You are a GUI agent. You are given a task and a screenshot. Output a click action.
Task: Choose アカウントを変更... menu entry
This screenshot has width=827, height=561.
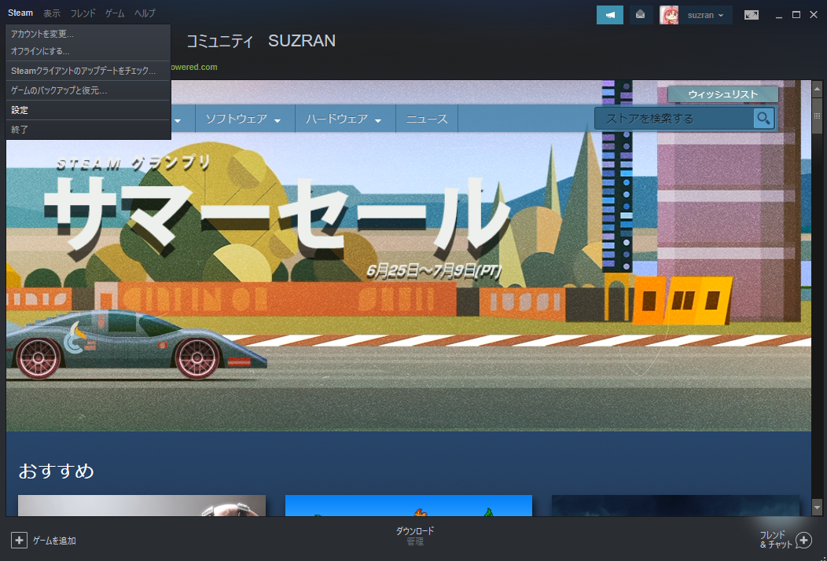[x=88, y=34]
